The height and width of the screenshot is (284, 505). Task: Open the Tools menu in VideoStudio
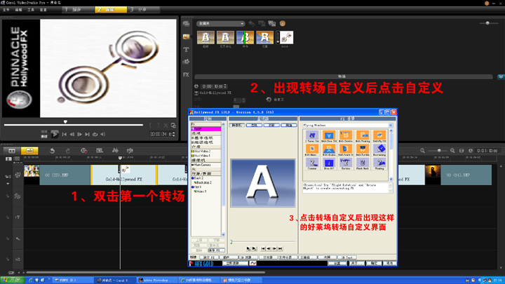click(x=31, y=10)
